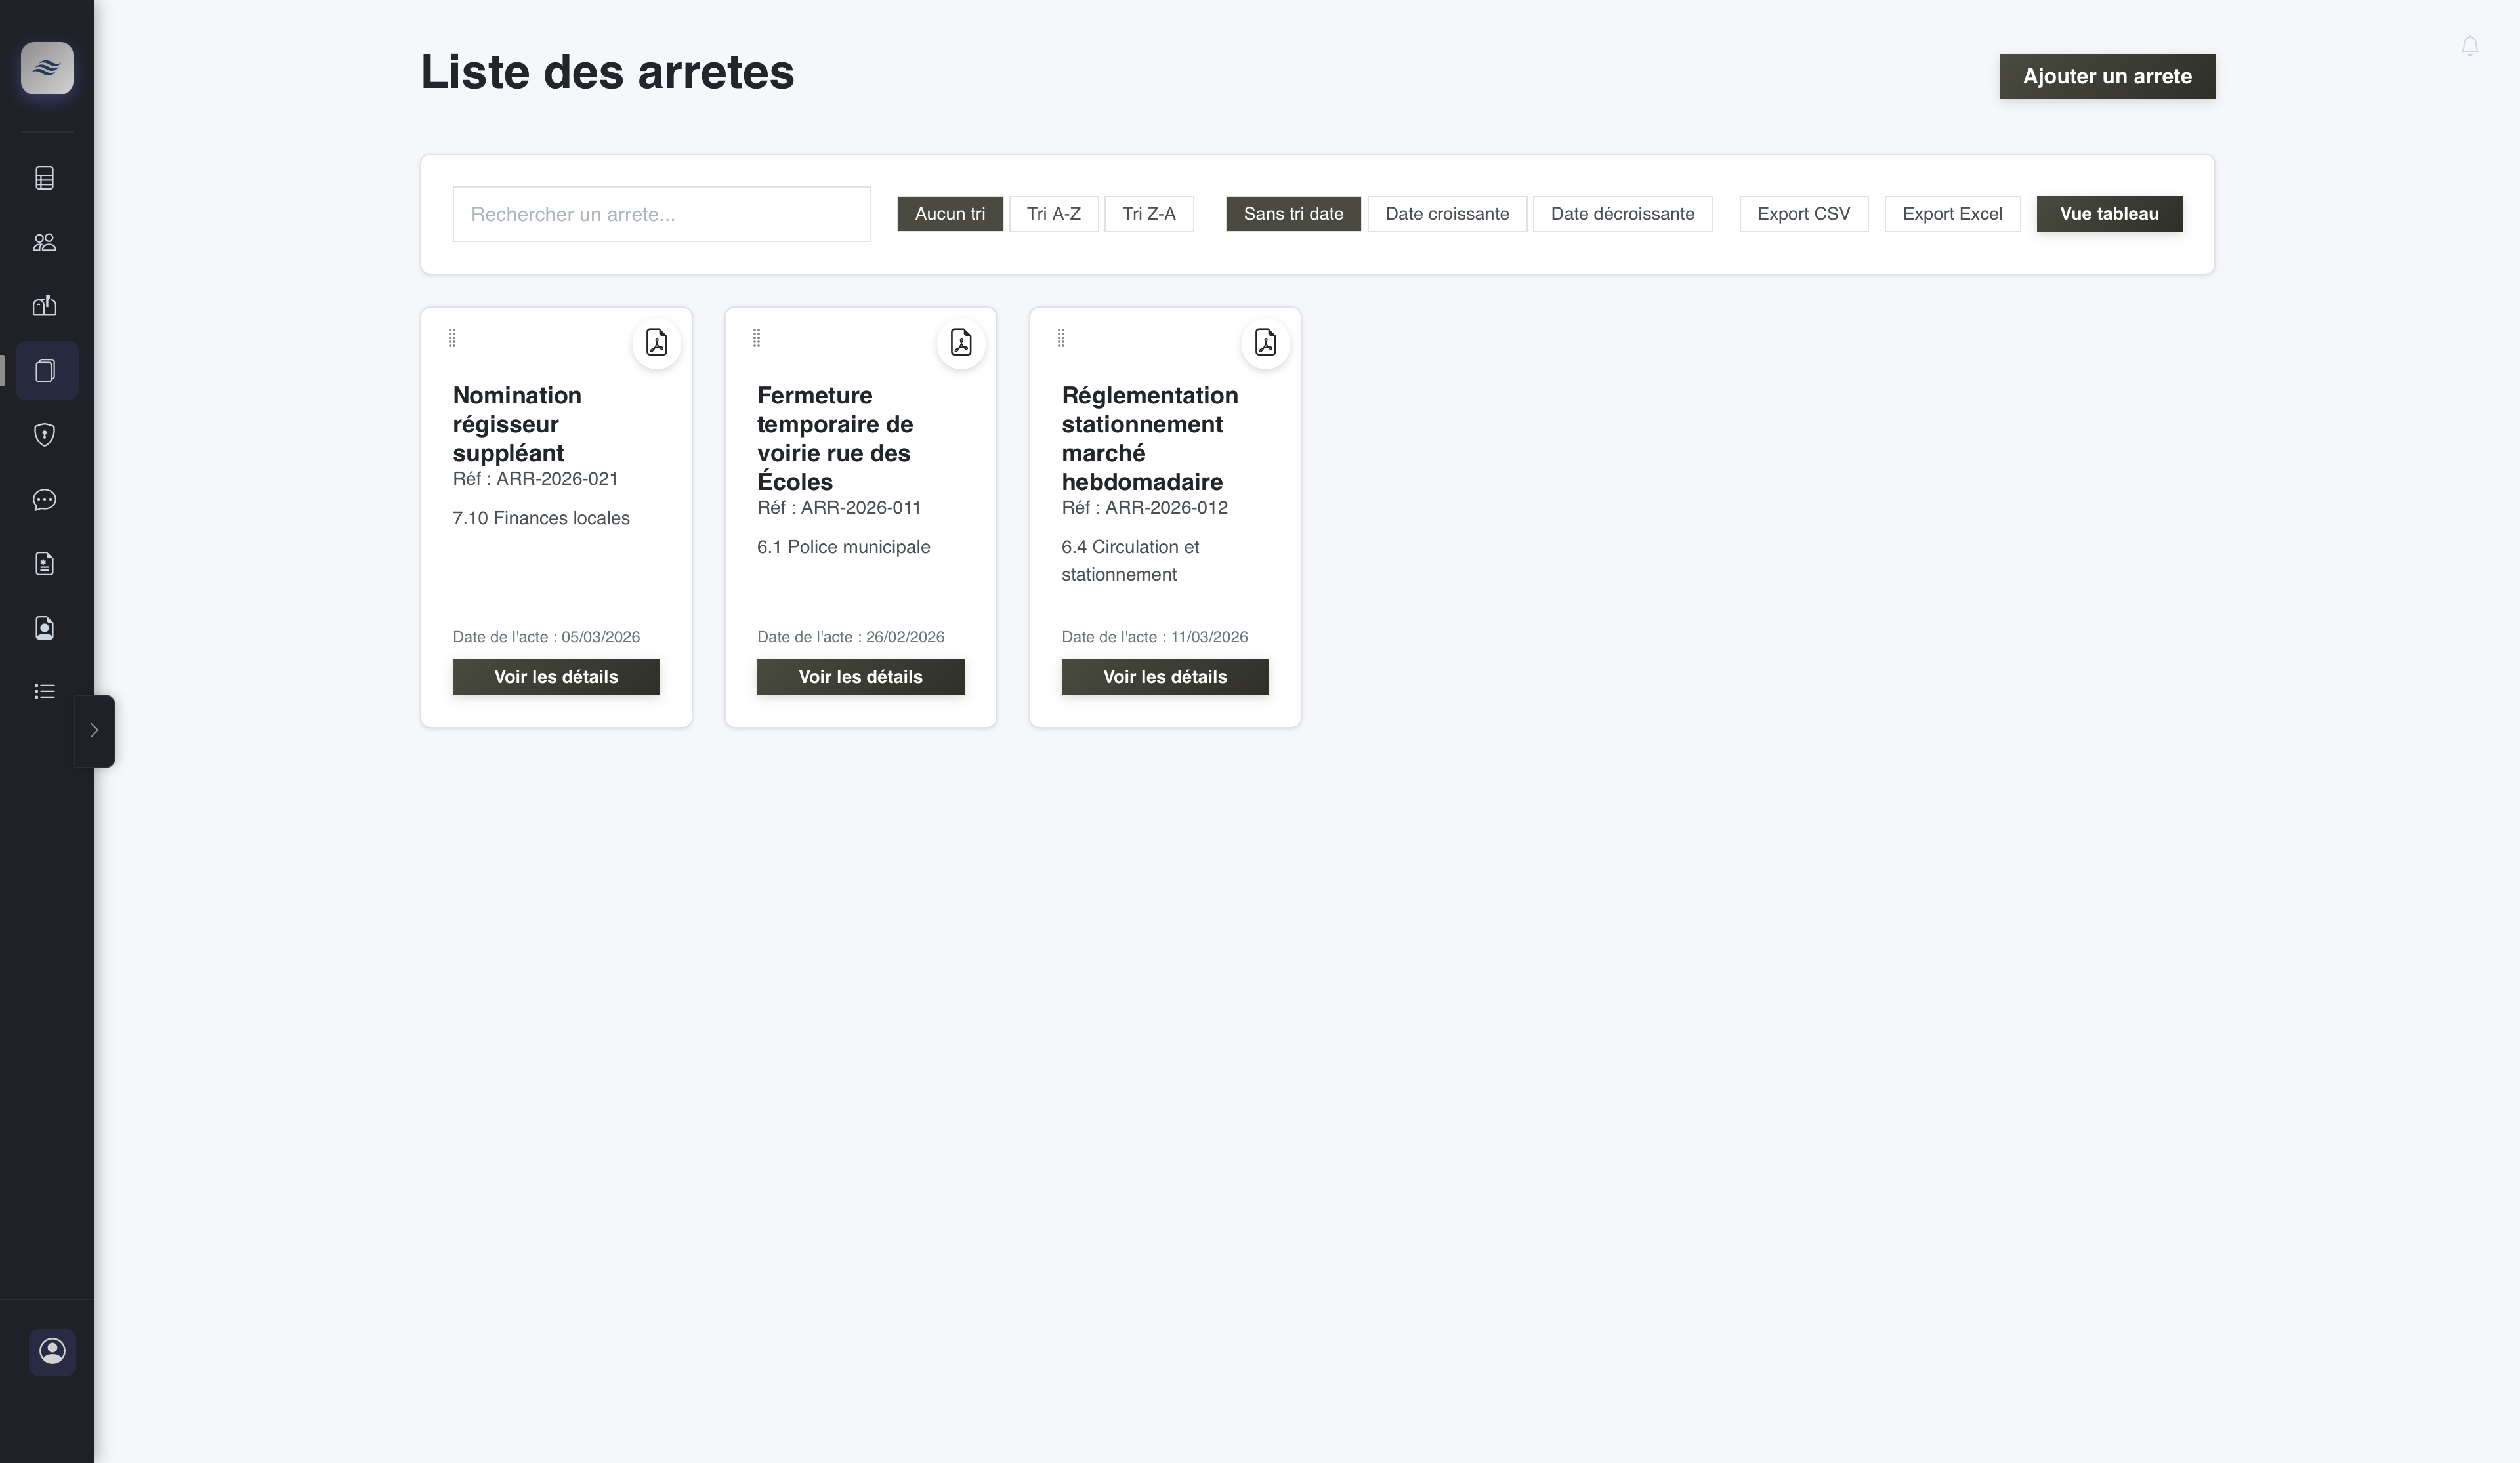Viewport: 2520px width, 1463px height.
Task: Open the contact card section in sidebar
Action: [45, 627]
